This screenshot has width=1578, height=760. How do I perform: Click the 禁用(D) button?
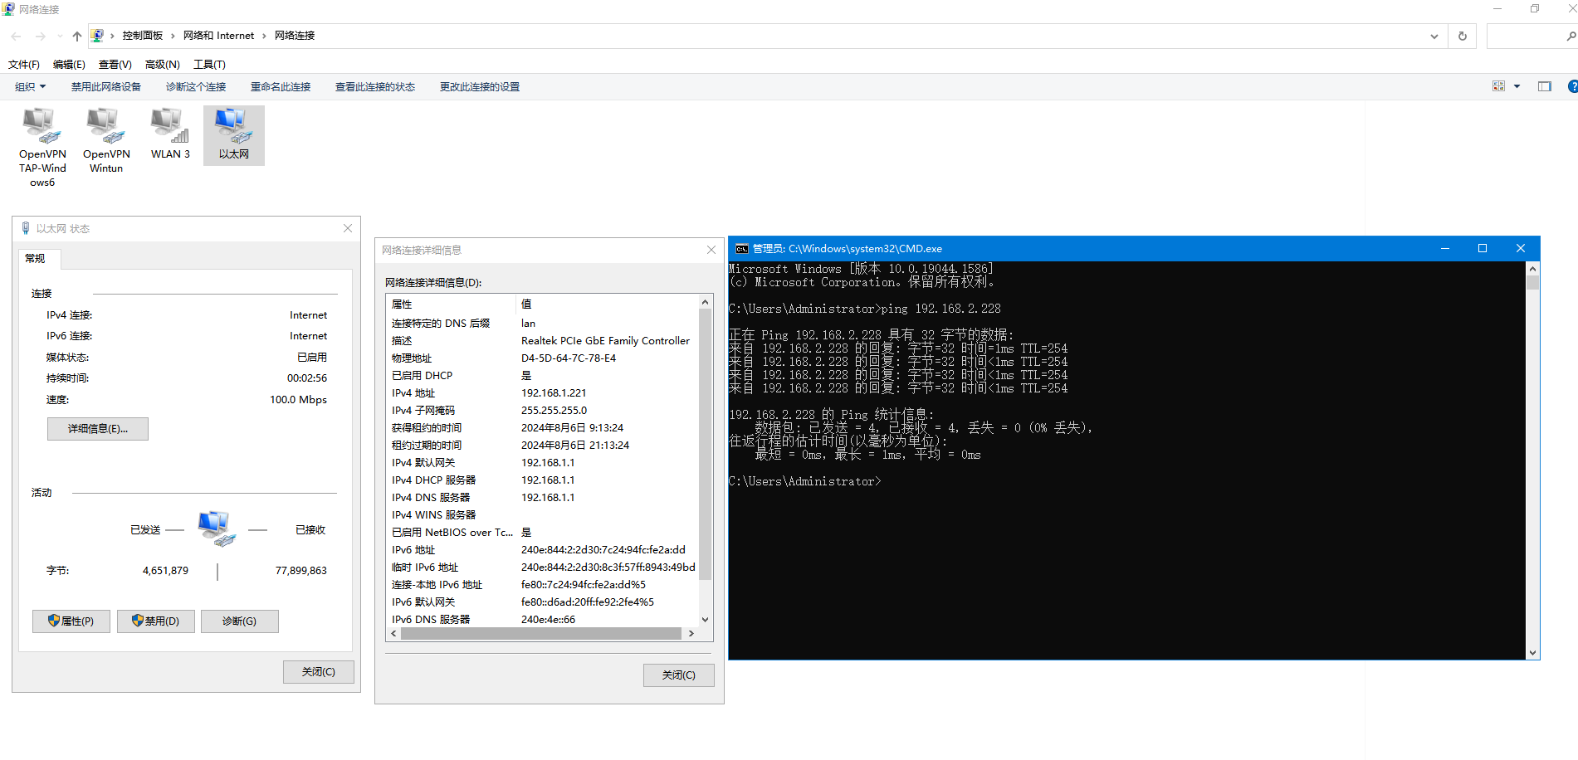pyautogui.click(x=156, y=621)
